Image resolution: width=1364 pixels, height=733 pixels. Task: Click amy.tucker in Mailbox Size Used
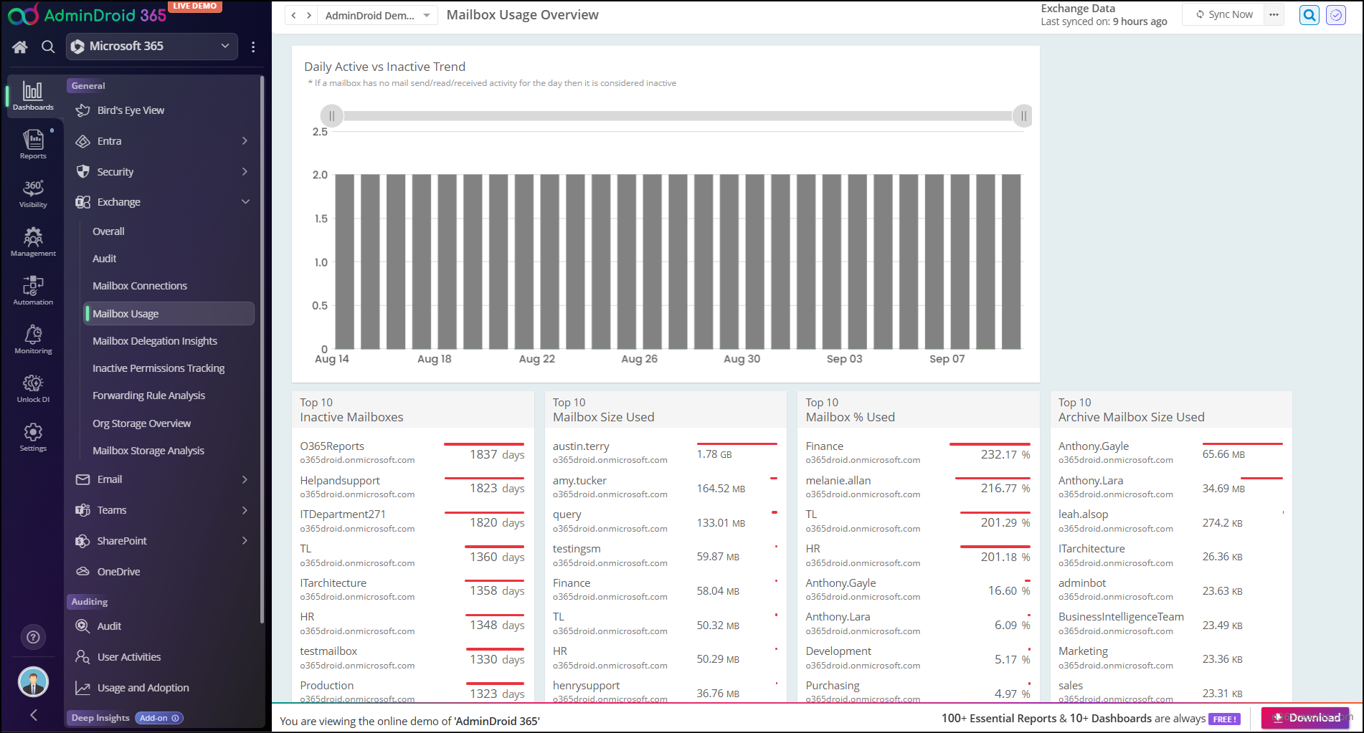click(x=665, y=487)
